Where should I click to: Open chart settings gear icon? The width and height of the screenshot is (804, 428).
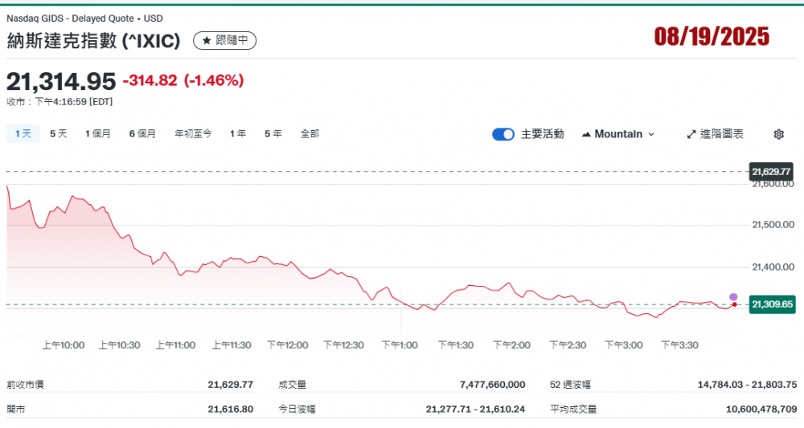(x=778, y=134)
